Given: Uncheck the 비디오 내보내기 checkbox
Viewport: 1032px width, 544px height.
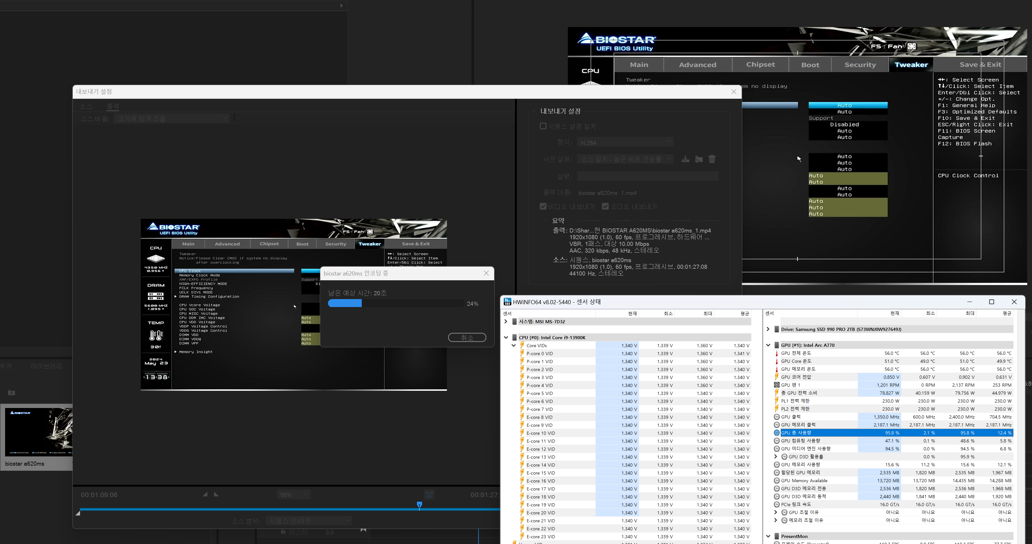Looking at the screenshot, I should [543, 206].
